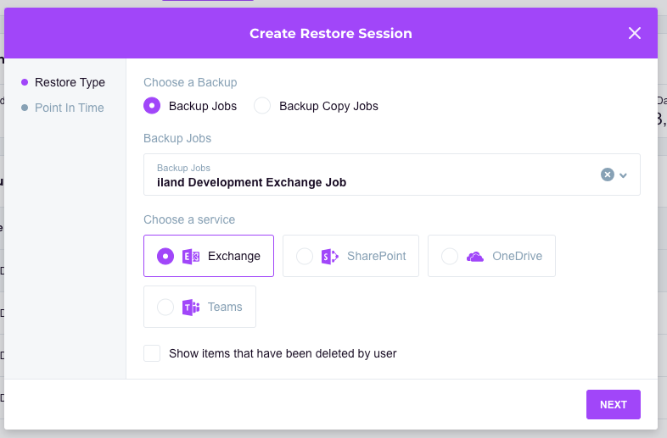
Task: Pick the SharePoint service radio button
Action: click(x=305, y=256)
